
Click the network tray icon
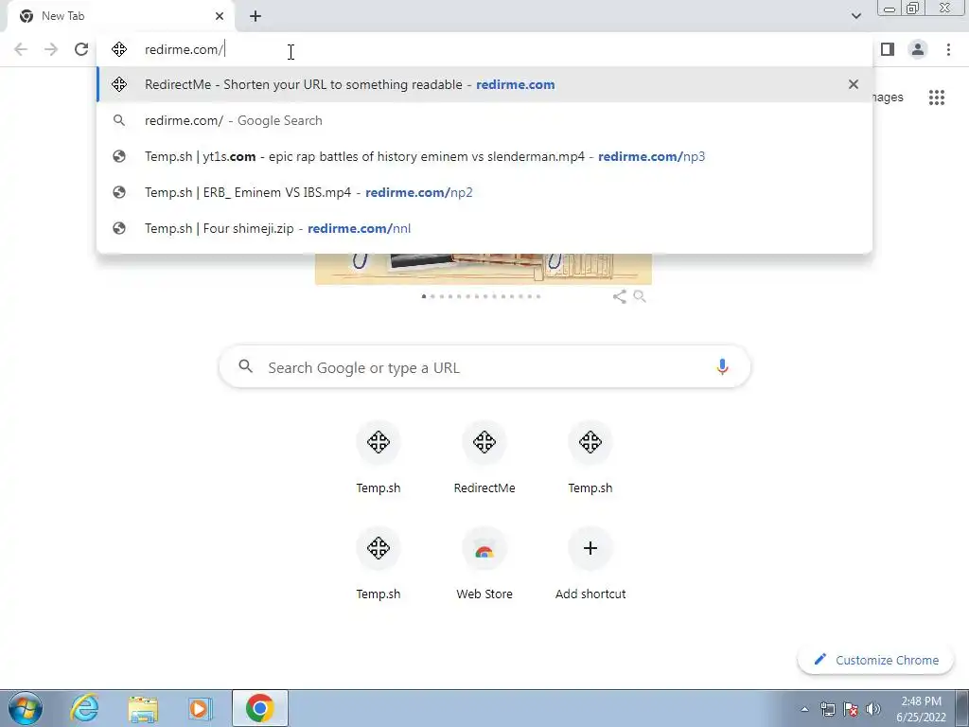coord(827,709)
